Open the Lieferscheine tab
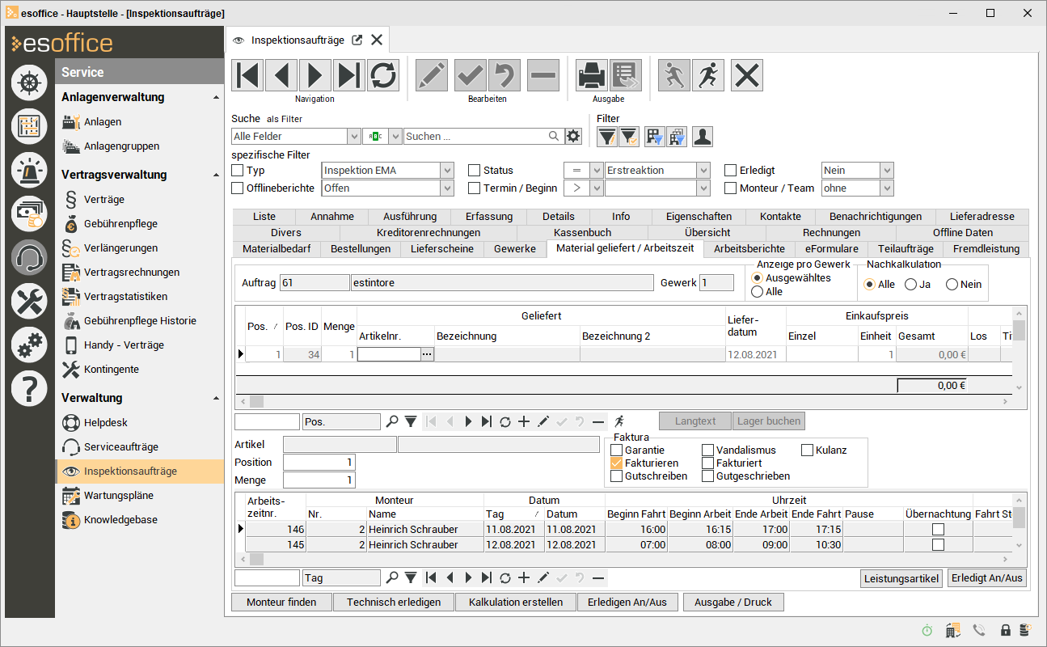Viewport: 1047px width, 647px height. (x=441, y=249)
